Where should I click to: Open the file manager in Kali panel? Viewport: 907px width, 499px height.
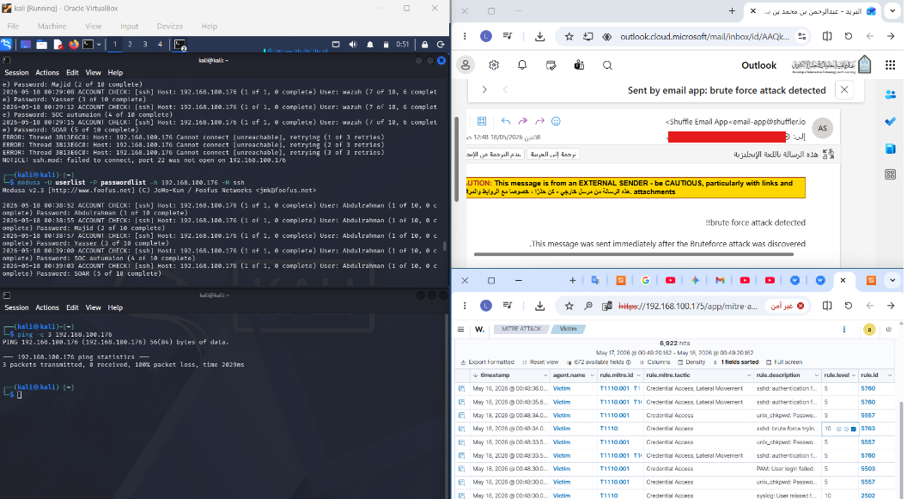click(41, 45)
